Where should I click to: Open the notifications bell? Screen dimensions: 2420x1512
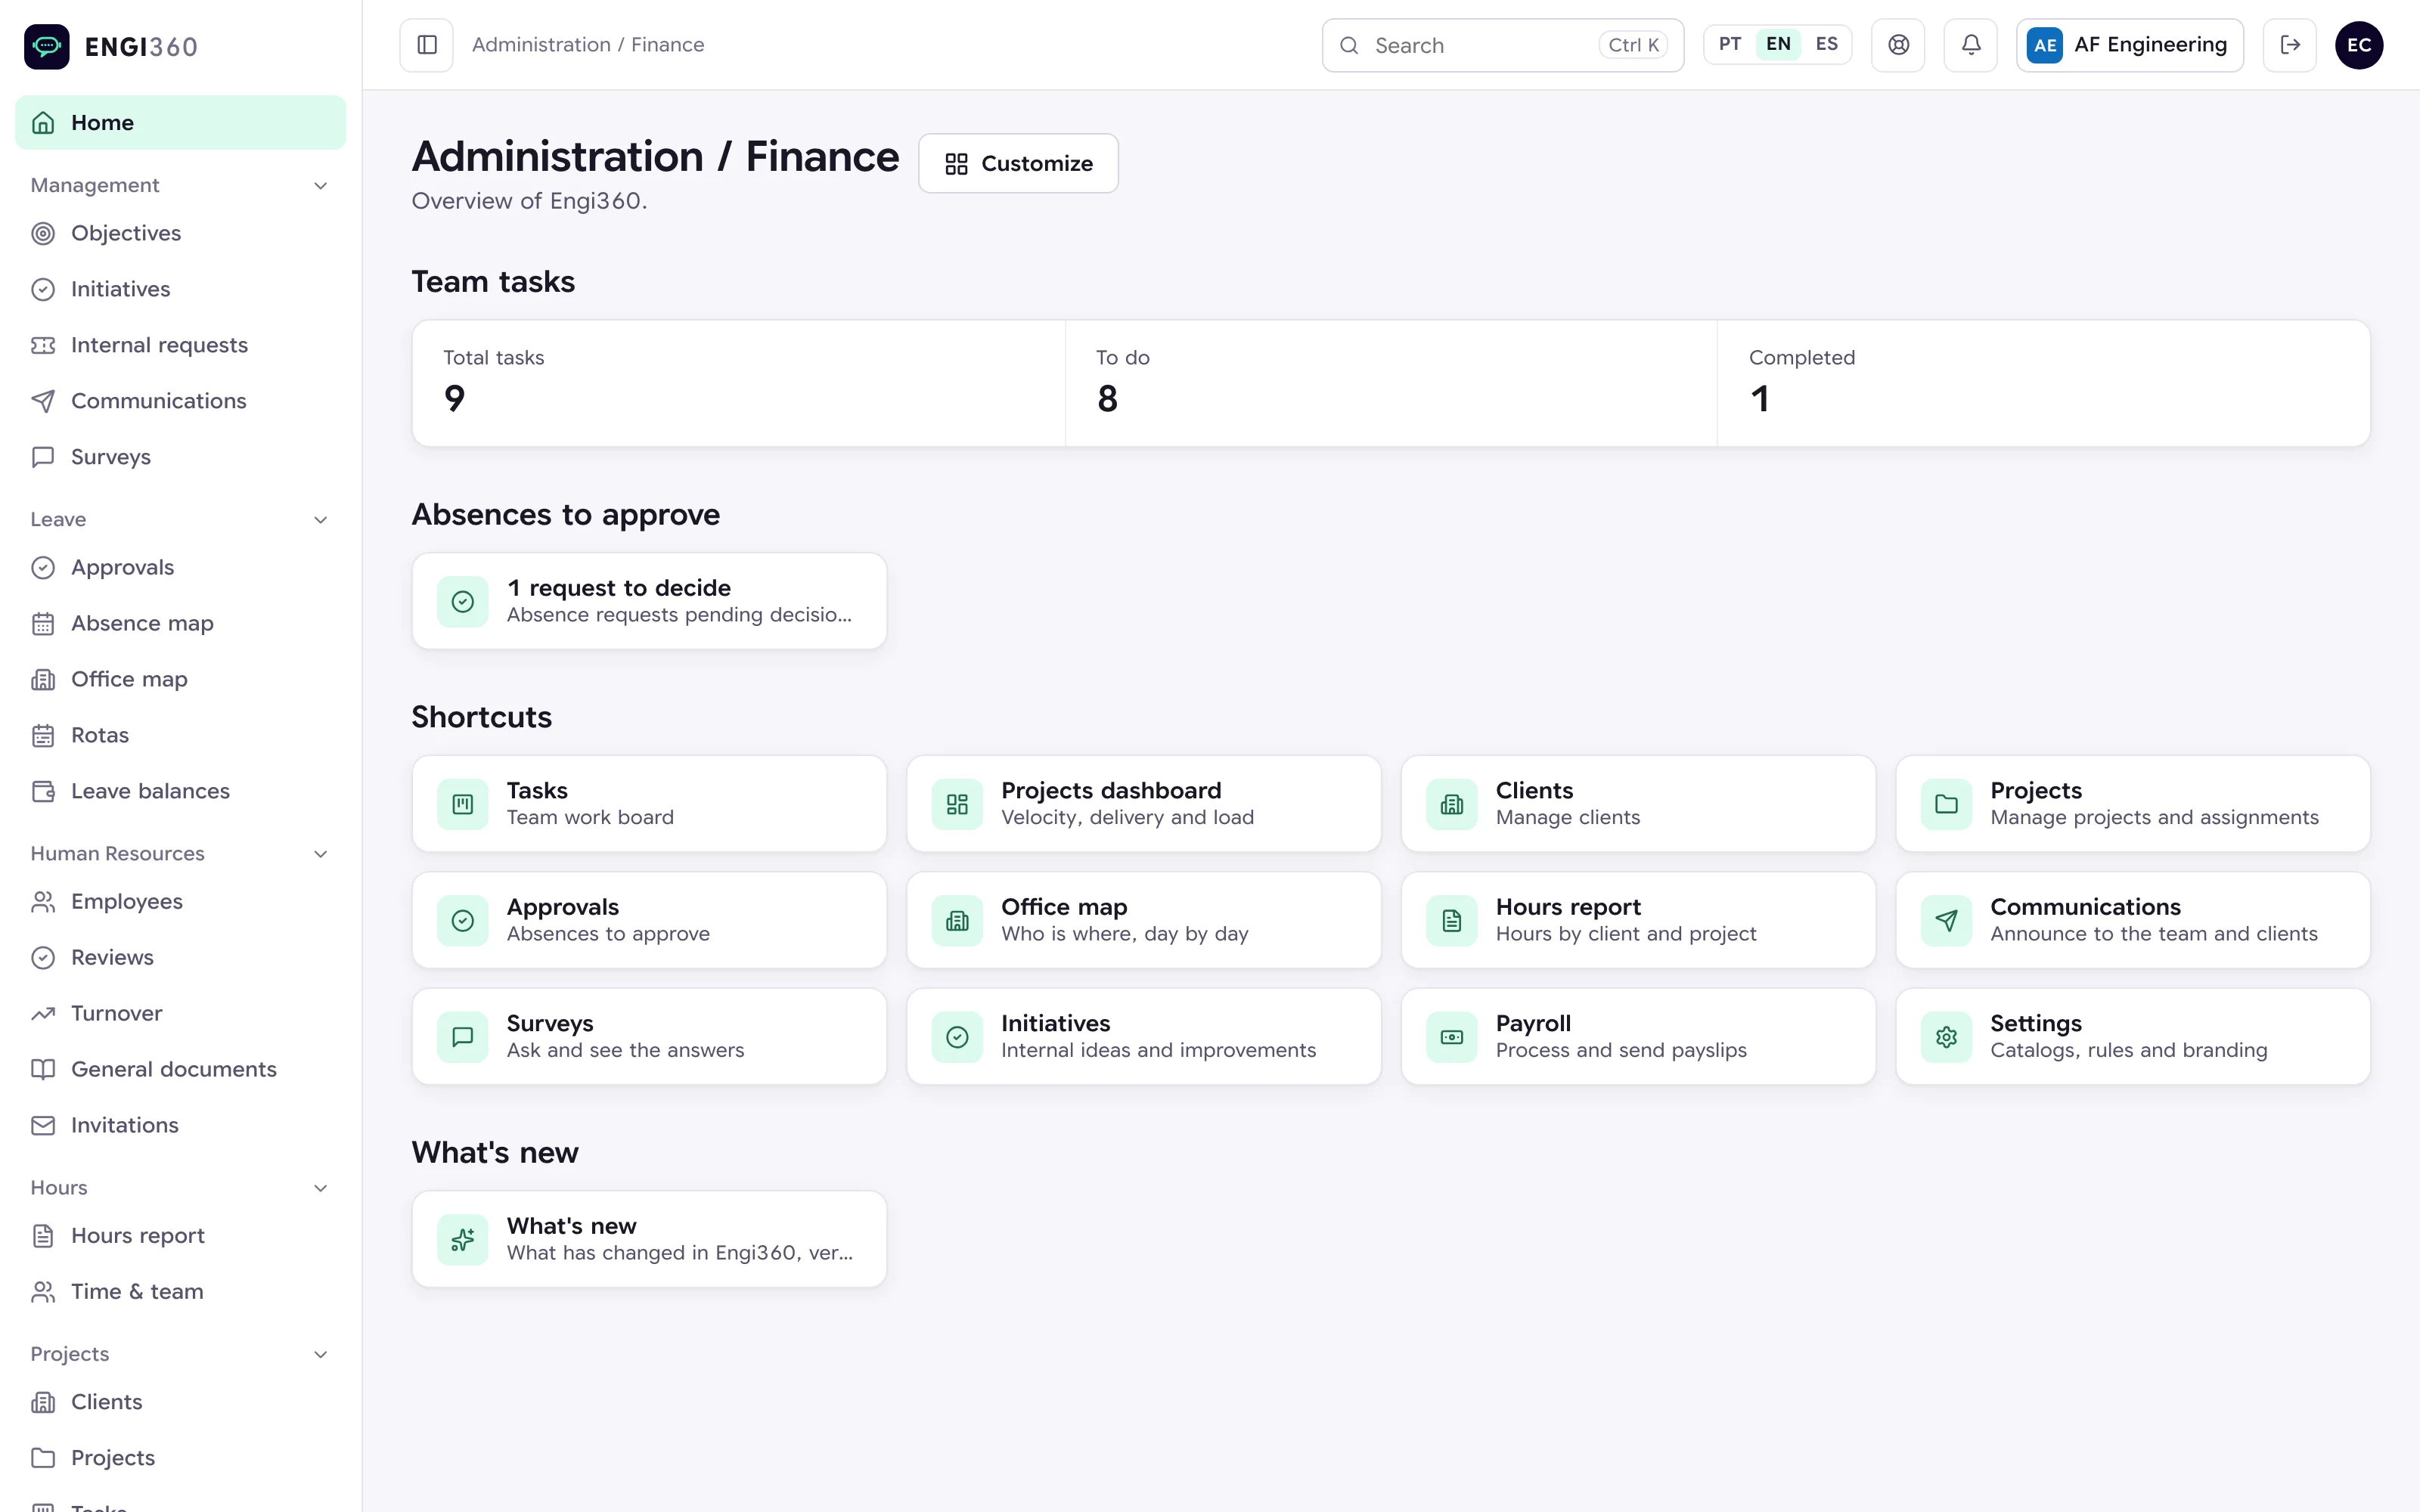click(1970, 45)
